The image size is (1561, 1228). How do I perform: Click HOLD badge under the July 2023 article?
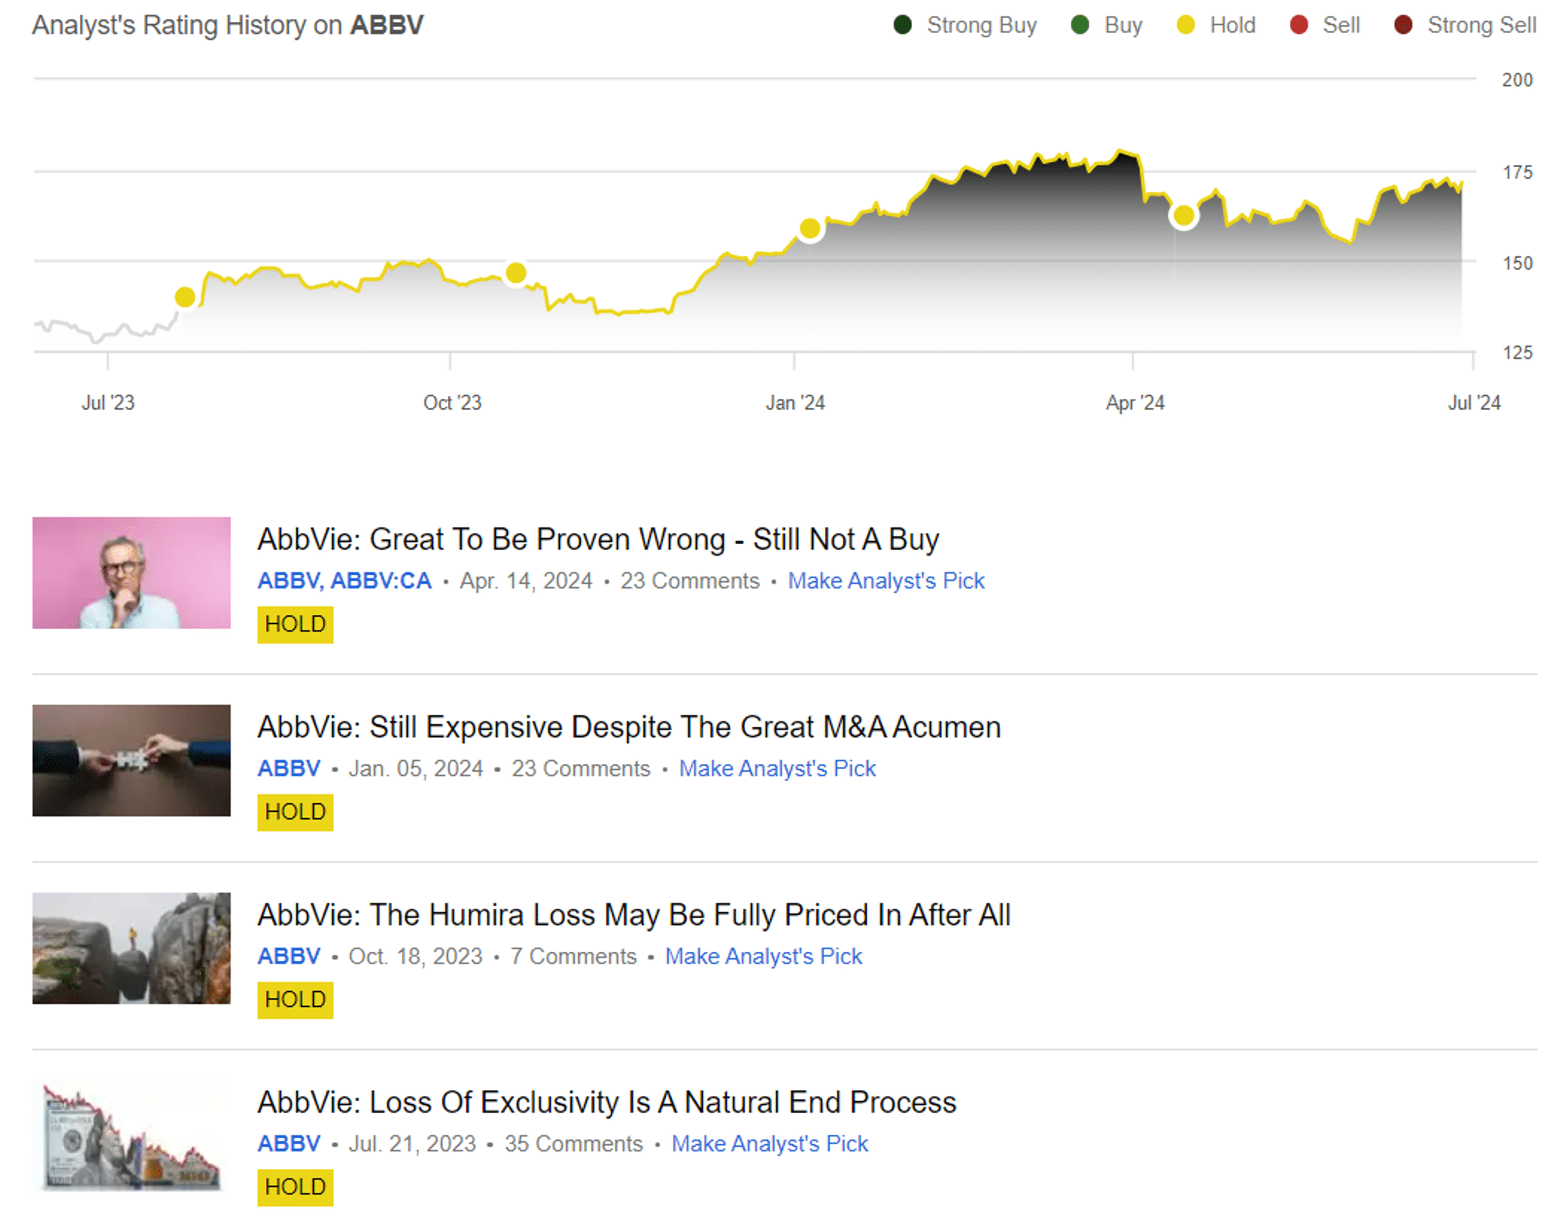pos(295,1187)
